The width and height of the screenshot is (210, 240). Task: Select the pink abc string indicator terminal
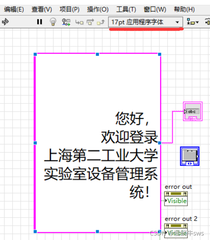click(193, 111)
